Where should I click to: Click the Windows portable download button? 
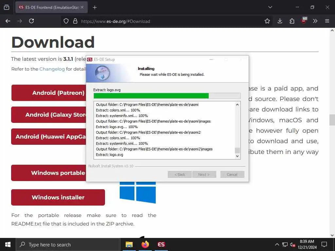click(49, 173)
